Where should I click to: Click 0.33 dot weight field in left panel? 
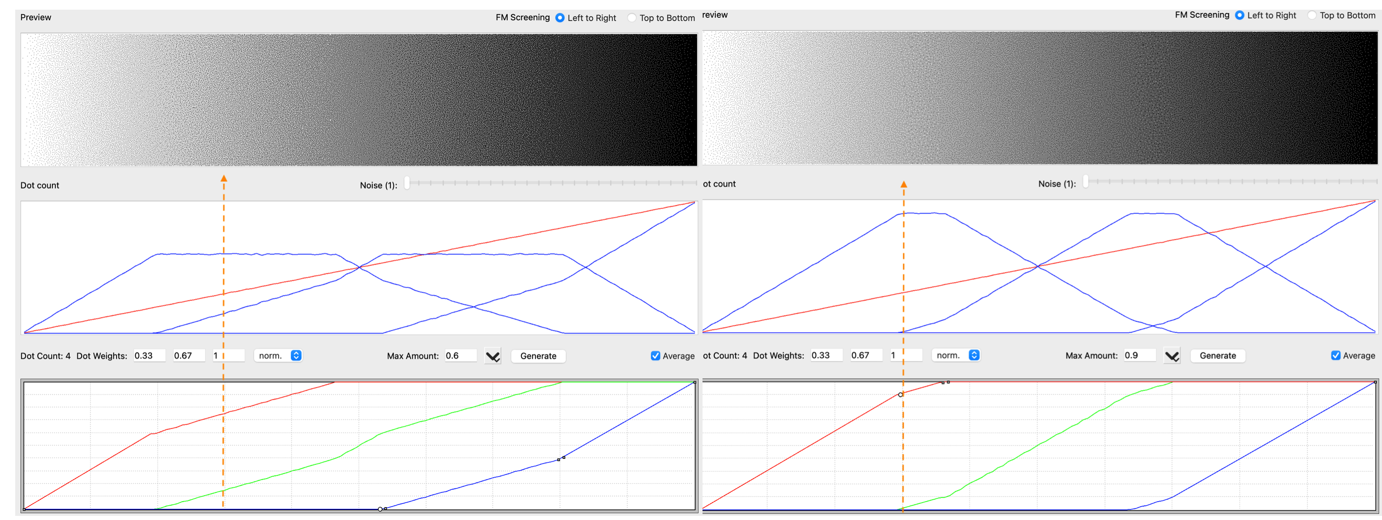149,355
